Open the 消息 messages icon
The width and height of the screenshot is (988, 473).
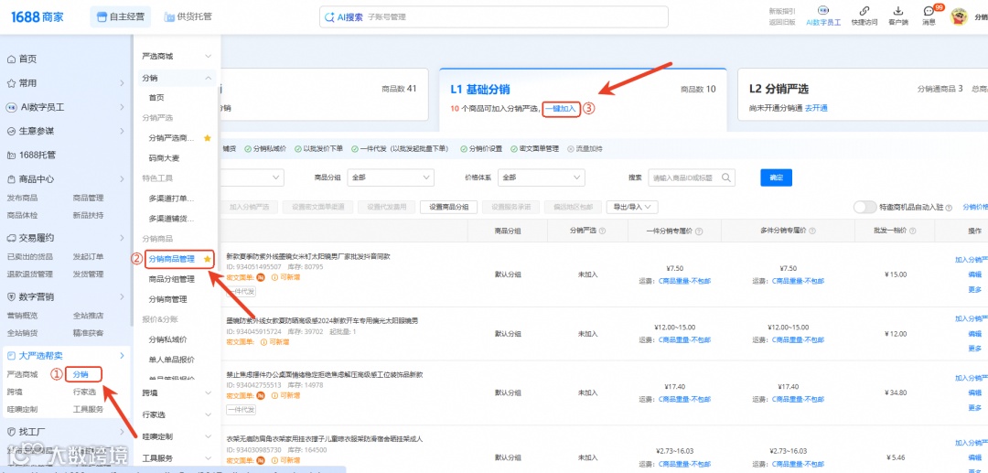(x=929, y=11)
